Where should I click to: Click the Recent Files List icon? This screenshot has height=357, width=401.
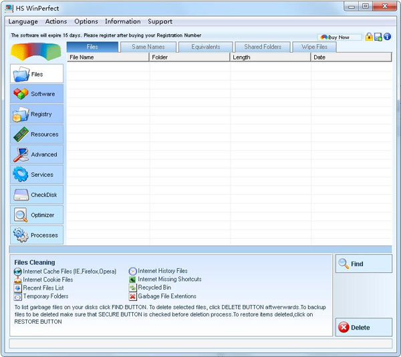[x=18, y=288]
